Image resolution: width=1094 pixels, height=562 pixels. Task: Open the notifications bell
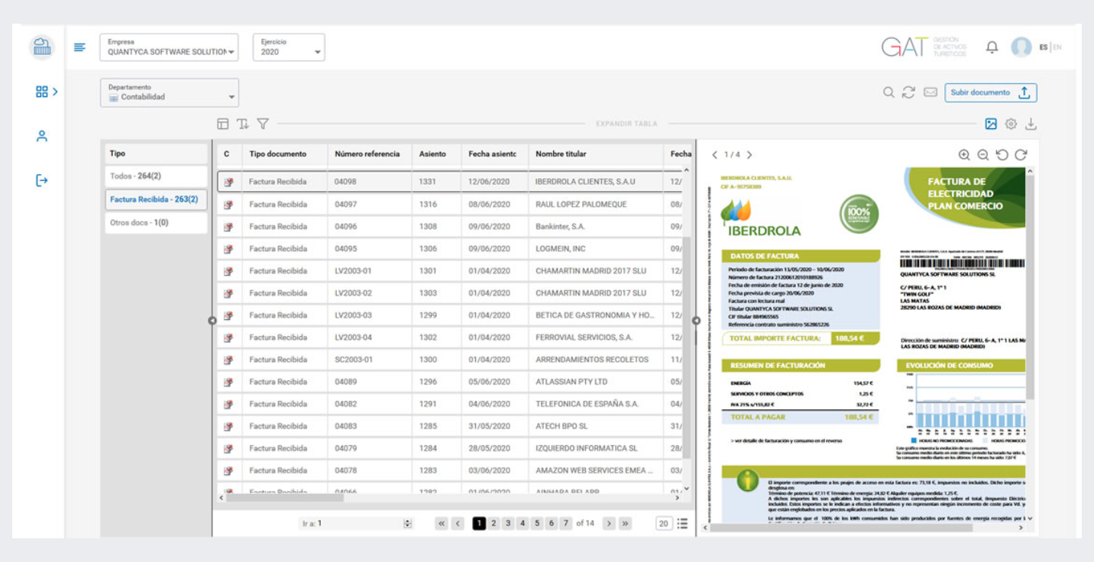pos(992,47)
